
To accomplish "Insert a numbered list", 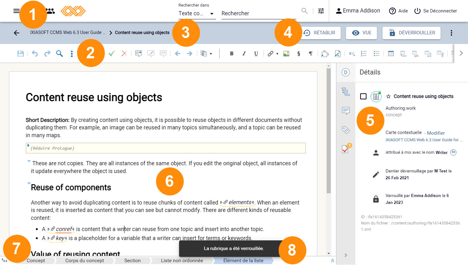I will [x=364, y=54].
